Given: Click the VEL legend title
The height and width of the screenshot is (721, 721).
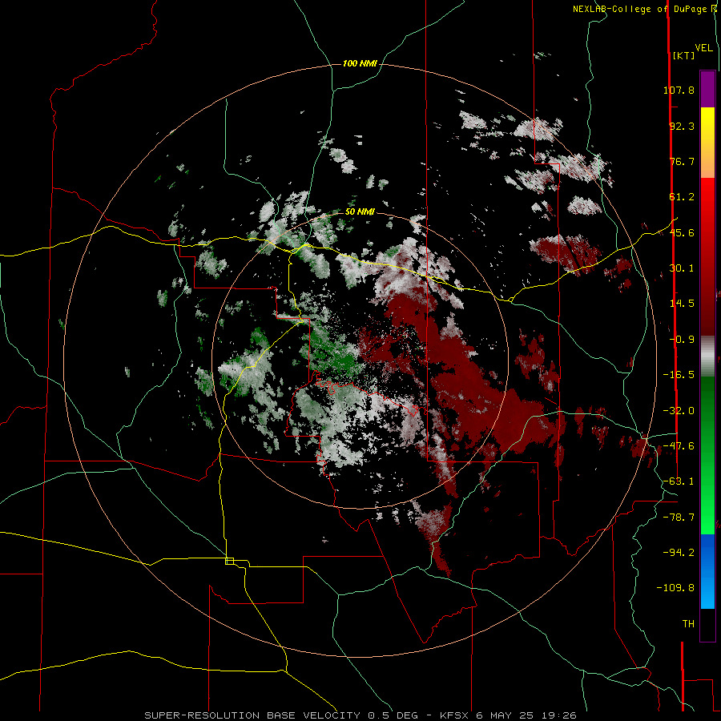Looking at the screenshot, I should [x=703, y=48].
